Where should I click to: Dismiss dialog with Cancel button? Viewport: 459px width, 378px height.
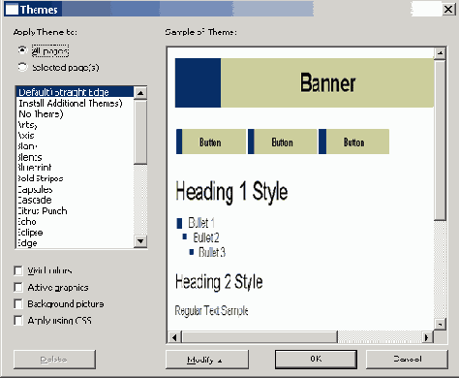tap(407, 359)
